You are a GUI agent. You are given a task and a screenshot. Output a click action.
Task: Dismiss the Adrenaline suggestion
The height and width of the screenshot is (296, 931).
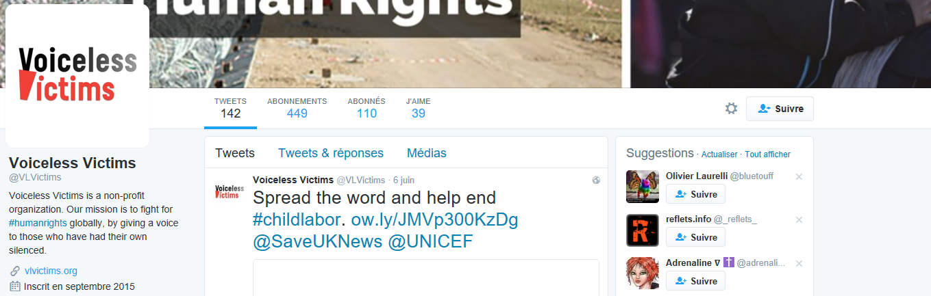tap(799, 264)
